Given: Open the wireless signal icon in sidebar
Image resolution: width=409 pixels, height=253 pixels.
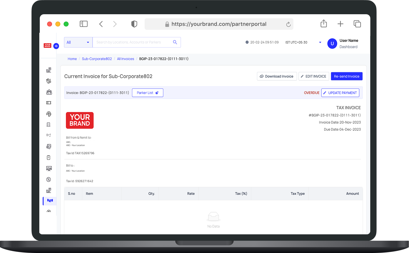Looking at the screenshot, I should click(49, 135).
